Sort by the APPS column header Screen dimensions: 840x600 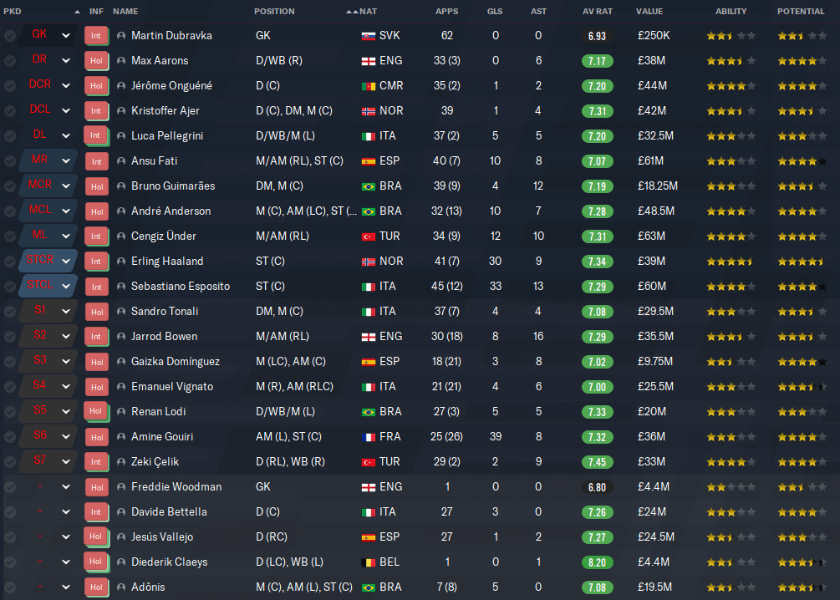[x=447, y=11]
